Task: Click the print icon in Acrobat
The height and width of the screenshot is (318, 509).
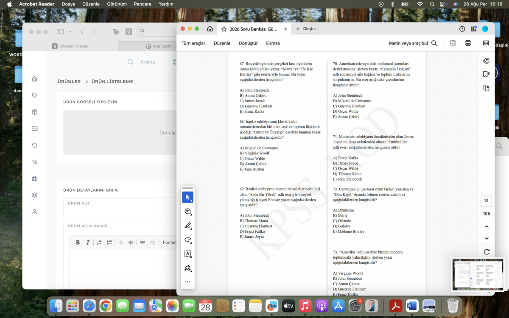Action: [x=468, y=43]
